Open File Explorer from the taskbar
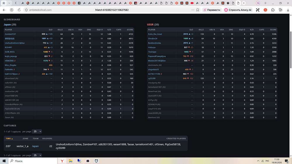This screenshot has height=164, width=292. [71, 161]
